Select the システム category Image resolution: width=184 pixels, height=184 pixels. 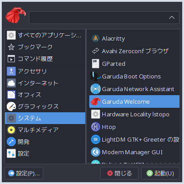coord(45,118)
